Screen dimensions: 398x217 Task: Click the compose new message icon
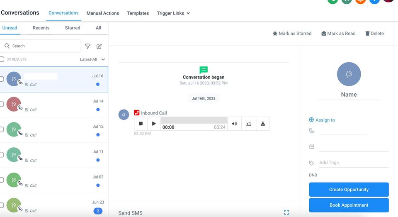pos(99,46)
